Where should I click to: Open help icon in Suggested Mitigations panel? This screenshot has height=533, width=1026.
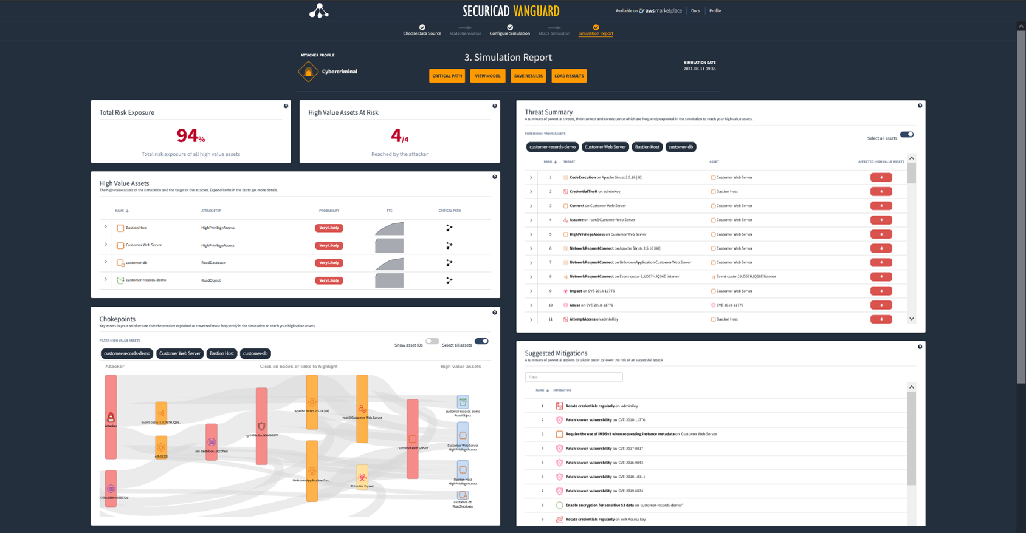click(x=920, y=347)
